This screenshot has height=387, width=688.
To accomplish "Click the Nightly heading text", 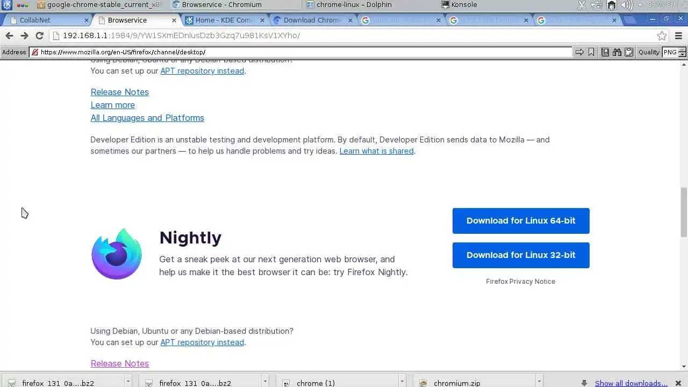I will click(x=190, y=238).
